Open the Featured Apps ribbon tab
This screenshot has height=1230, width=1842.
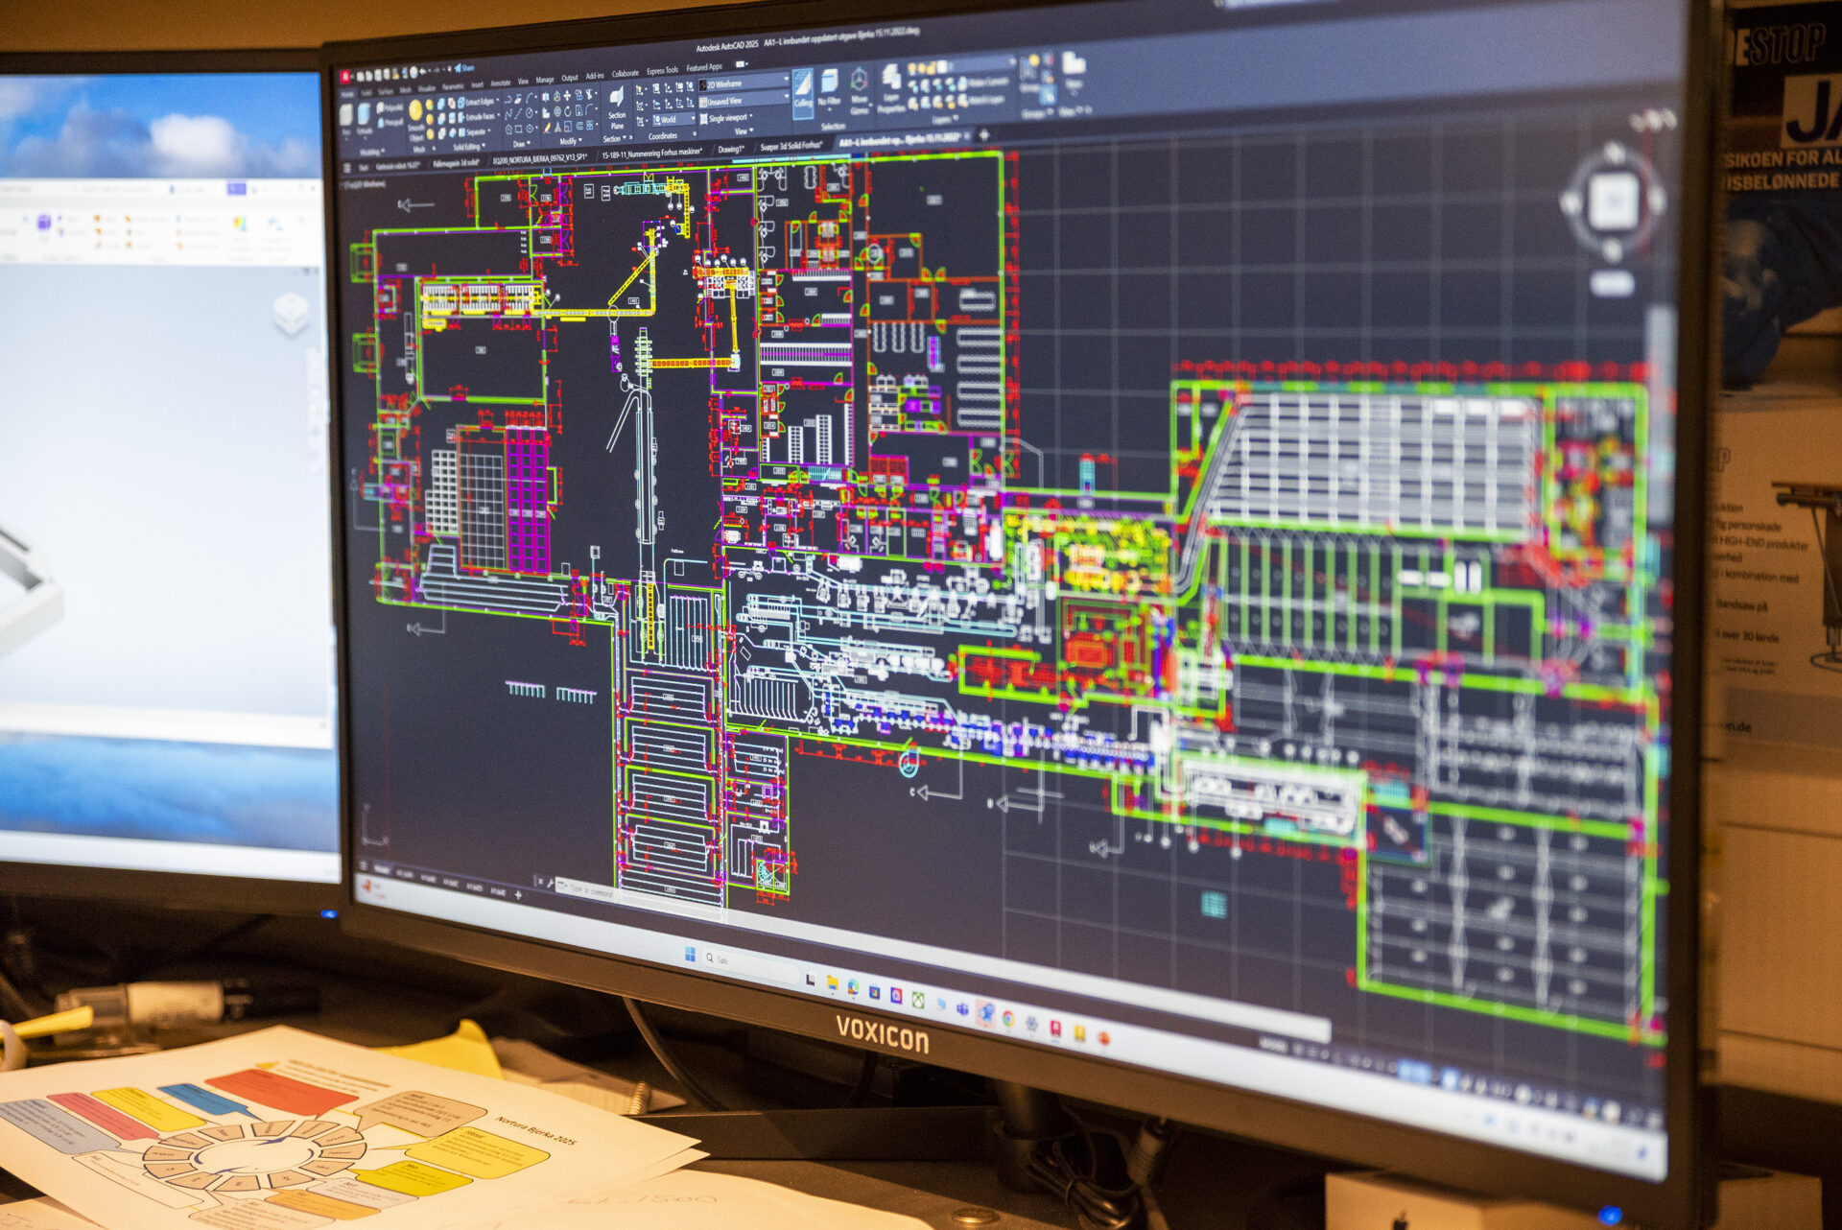[x=704, y=67]
